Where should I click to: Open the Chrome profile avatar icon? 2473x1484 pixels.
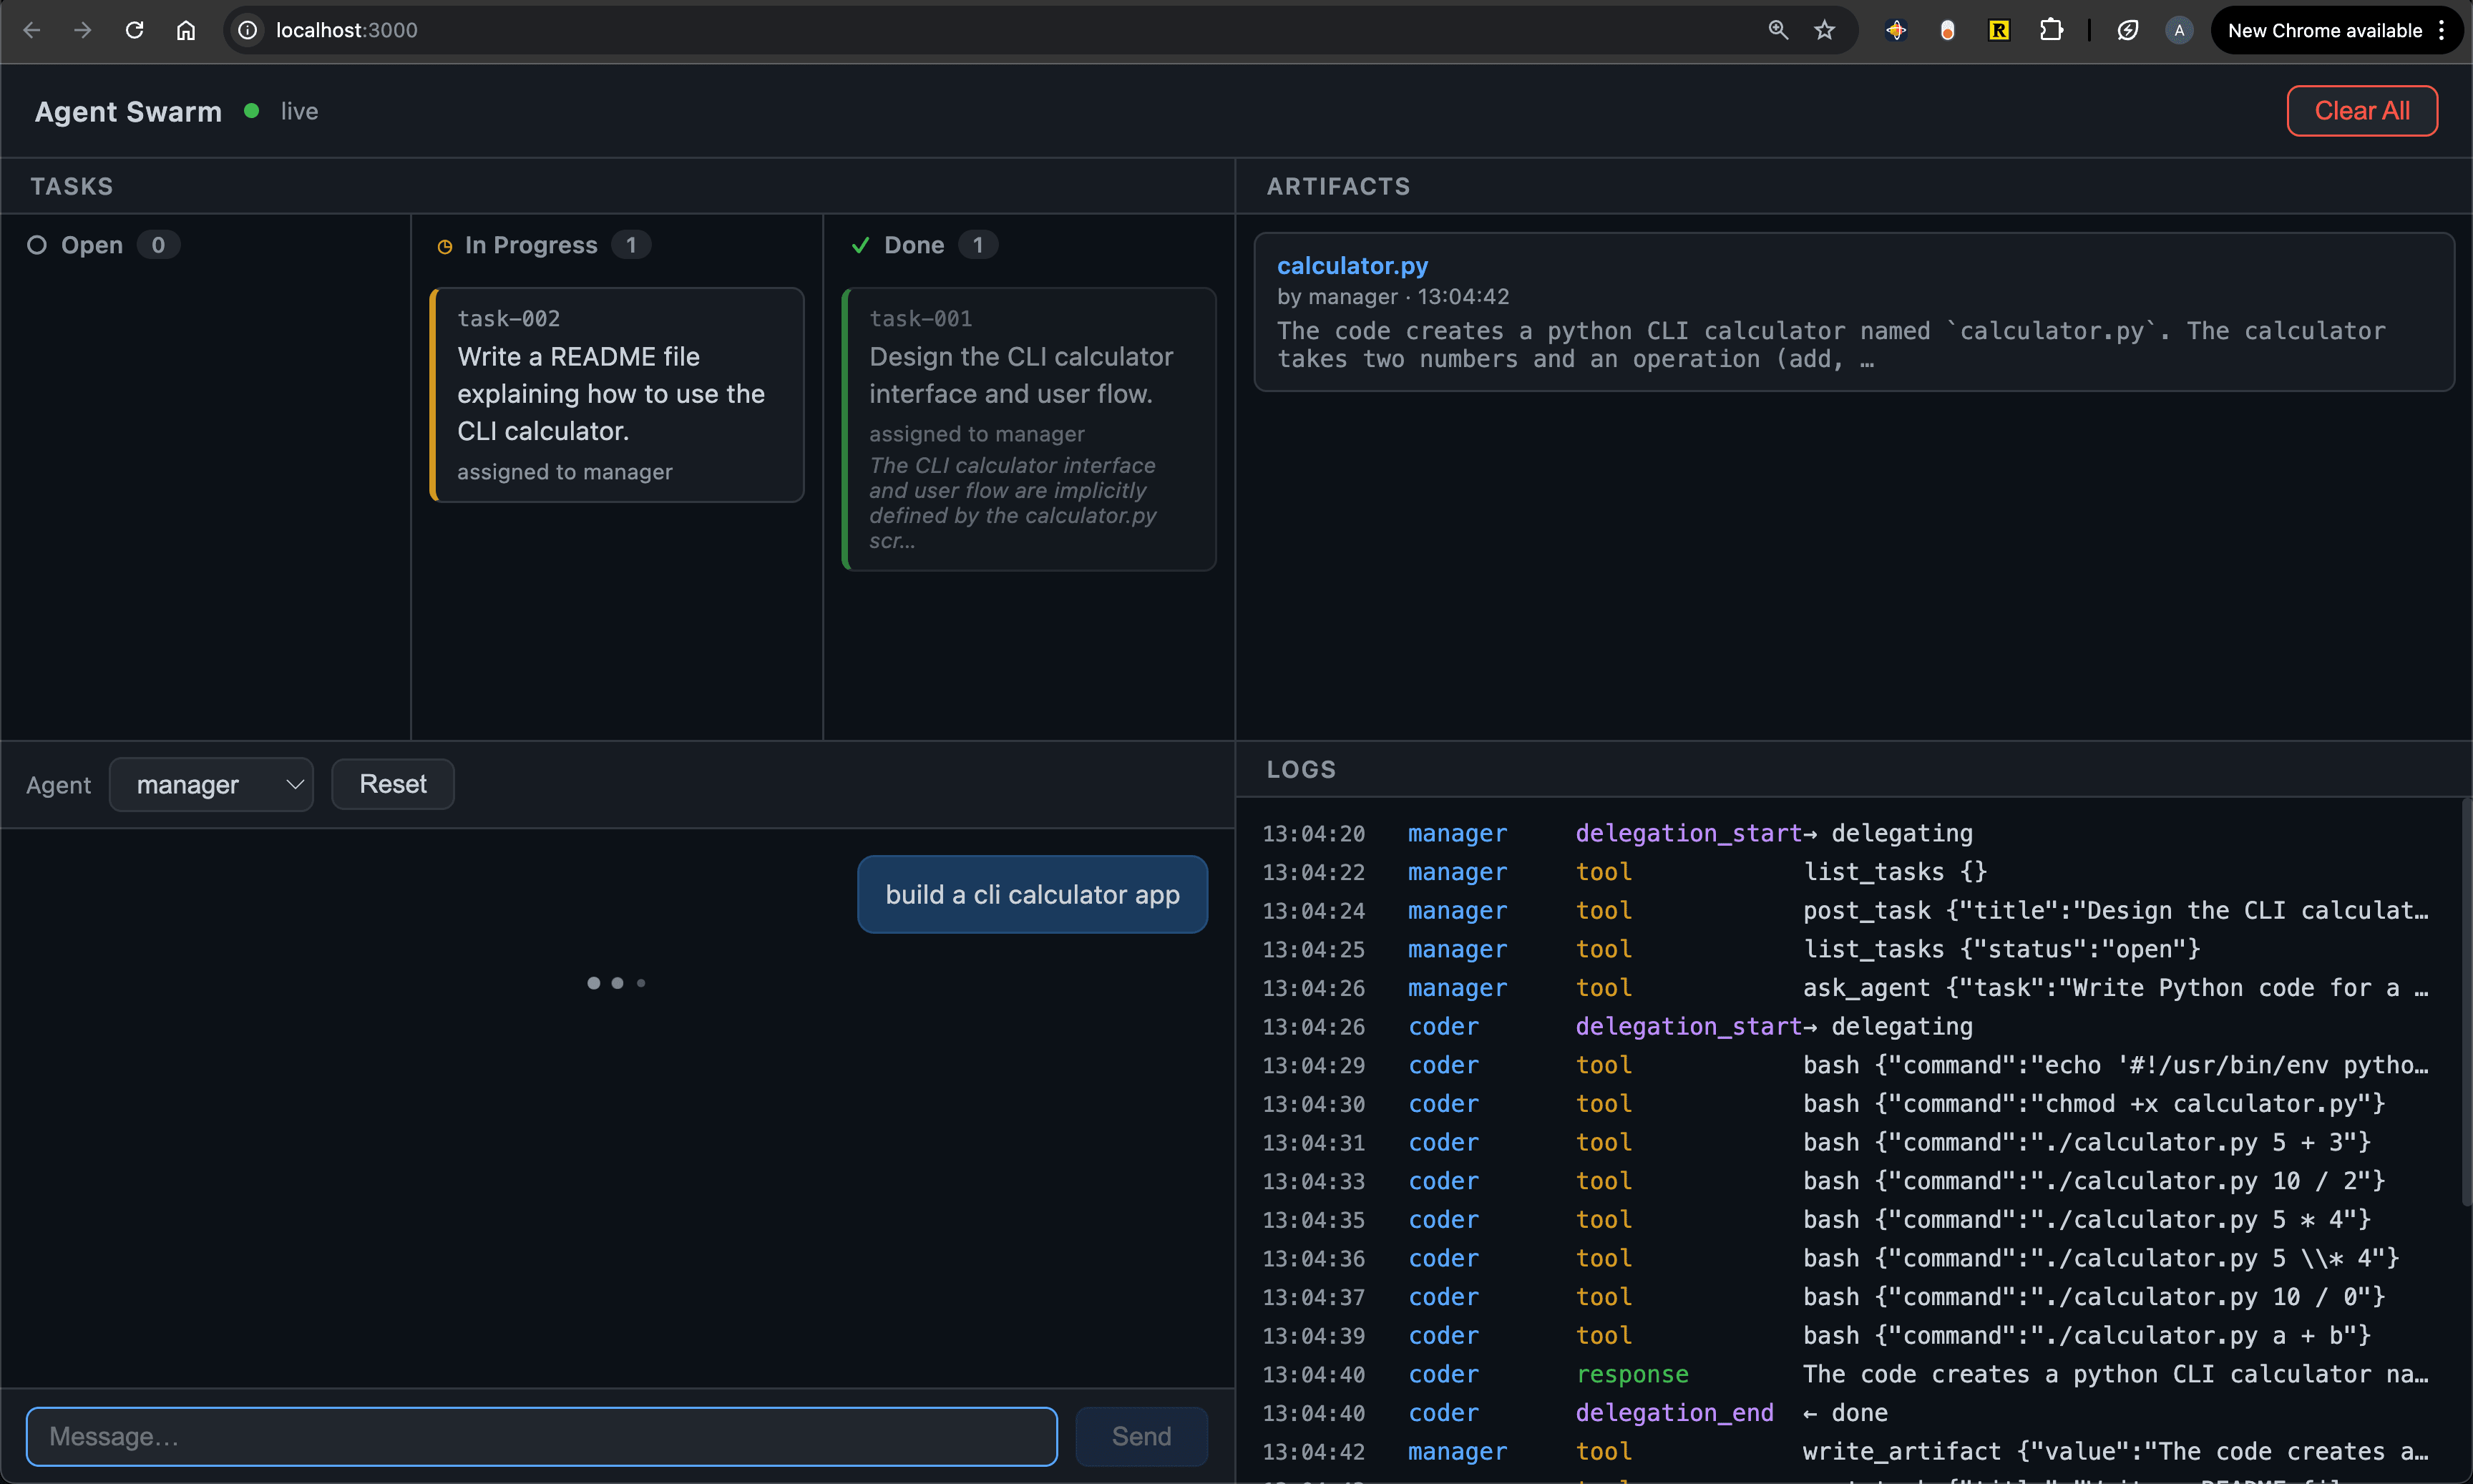point(2178,30)
